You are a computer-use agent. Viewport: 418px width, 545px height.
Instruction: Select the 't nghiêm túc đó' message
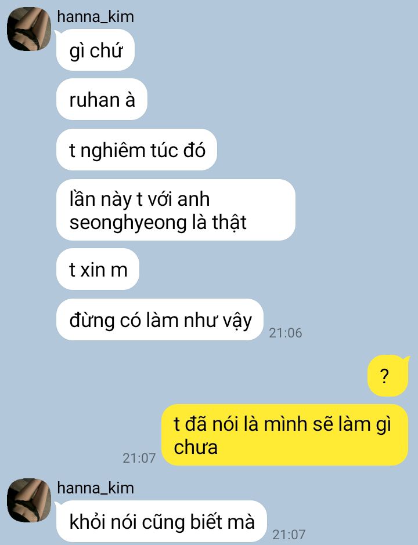137,150
